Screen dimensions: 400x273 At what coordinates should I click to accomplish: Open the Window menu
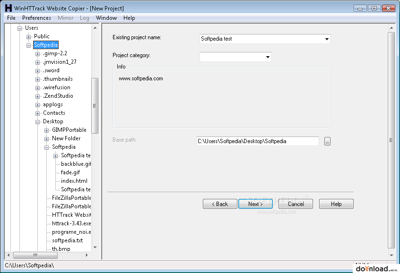106,18
